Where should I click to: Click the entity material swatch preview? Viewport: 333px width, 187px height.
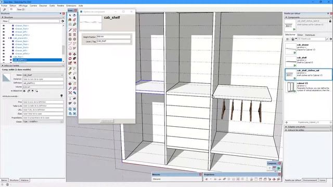(6, 78)
